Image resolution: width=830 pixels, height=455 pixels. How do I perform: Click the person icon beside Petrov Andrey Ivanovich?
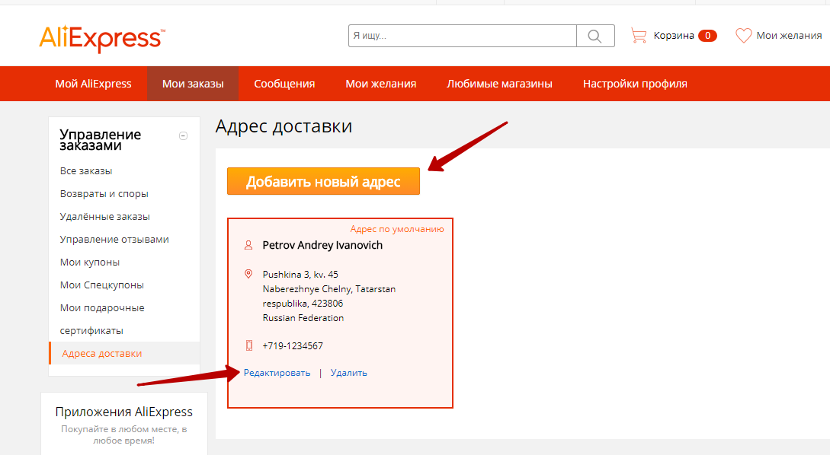[248, 245]
